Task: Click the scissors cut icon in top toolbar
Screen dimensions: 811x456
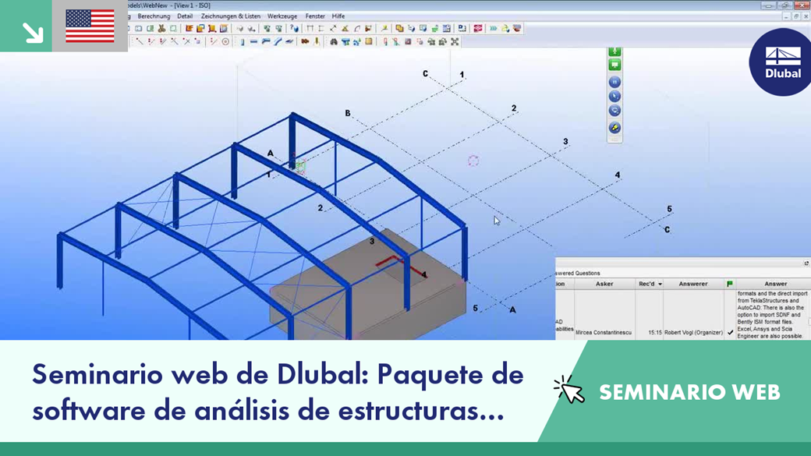Action: pyautogui.click(x=162, y=28)
